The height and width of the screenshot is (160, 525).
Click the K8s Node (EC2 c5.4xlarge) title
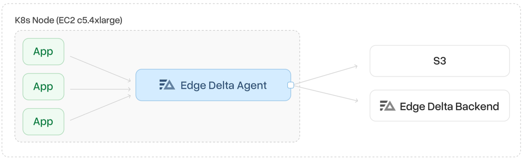(x=69, y=20)
